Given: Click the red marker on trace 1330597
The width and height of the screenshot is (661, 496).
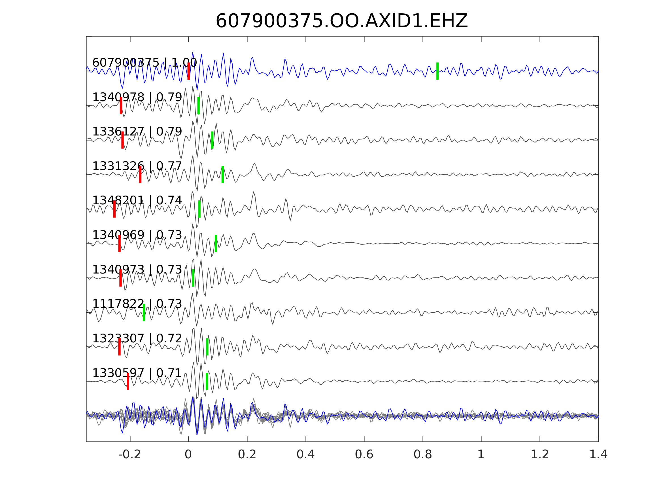Looking at the screenshot, I should point(128,381).
